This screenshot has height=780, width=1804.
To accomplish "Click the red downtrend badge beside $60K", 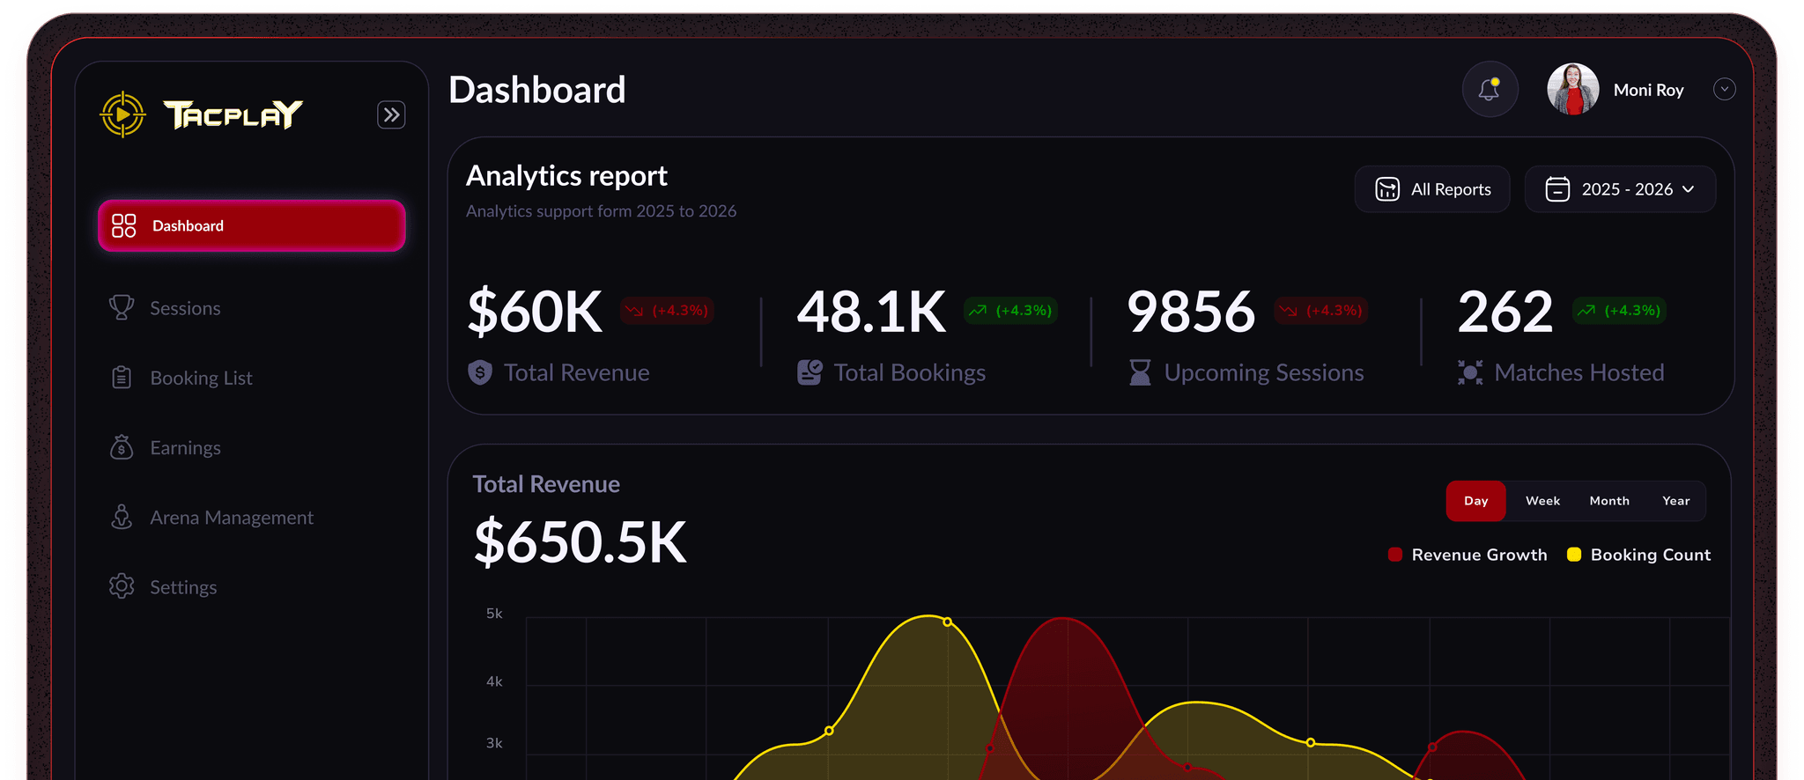I will click(667, 311).
